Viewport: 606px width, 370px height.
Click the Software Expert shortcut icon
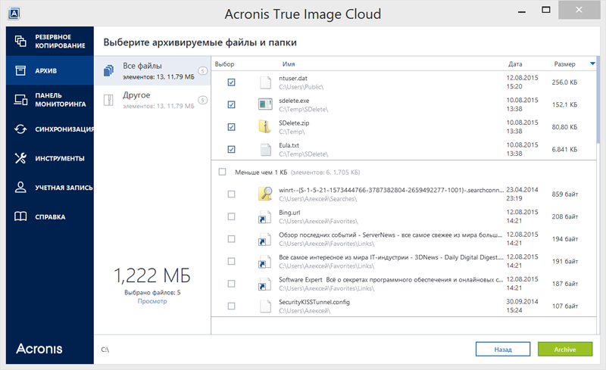(264, 284)
